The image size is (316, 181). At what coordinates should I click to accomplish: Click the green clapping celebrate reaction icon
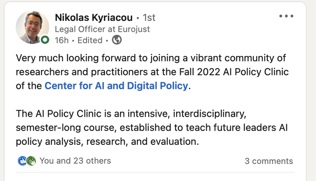31,161
